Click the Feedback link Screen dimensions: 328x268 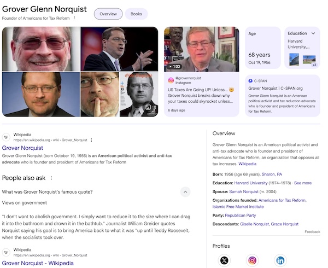pyautogui.click(x=312, y=232)
